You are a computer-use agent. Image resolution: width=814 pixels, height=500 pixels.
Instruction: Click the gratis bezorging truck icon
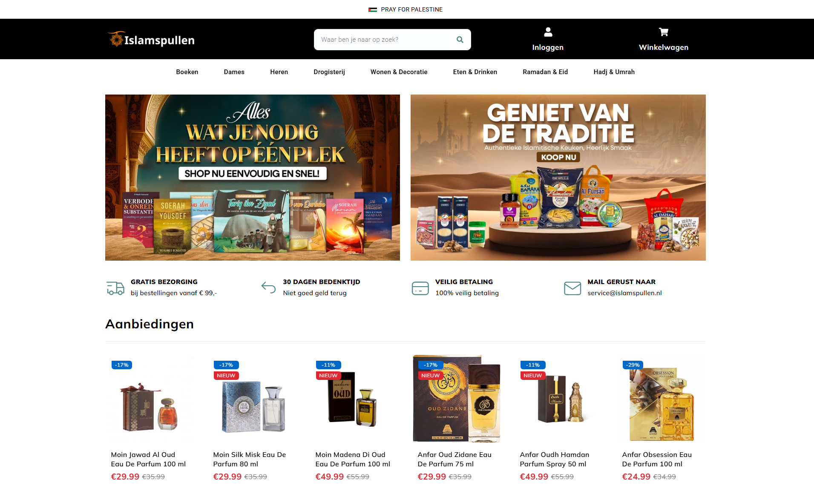[x=115, y=288]
